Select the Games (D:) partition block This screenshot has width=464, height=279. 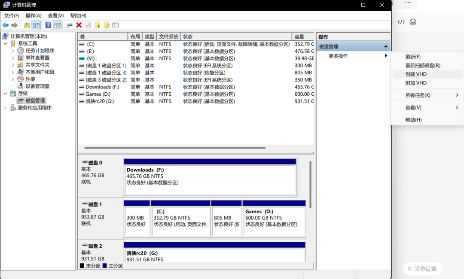(274, 218)
